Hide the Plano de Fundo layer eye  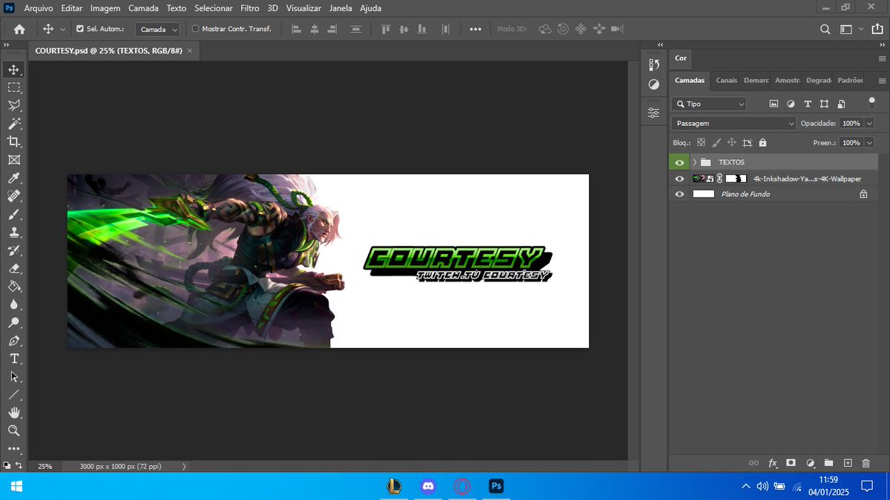(679, 194)
